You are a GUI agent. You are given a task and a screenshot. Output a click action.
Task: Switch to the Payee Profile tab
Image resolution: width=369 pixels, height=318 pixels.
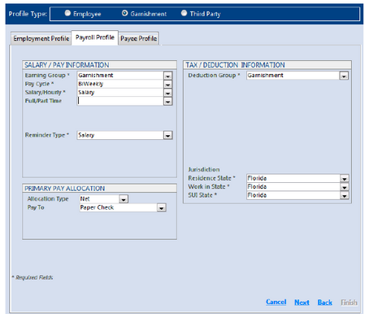139,38
